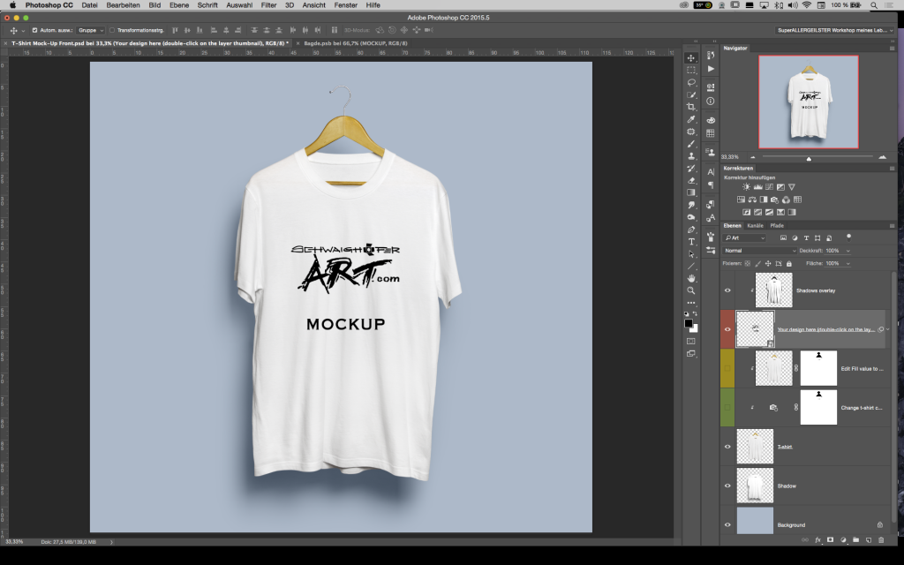This screenshot has height=565, width=904.
Task: Click the foreground color swatch
Action: point(689,323)
